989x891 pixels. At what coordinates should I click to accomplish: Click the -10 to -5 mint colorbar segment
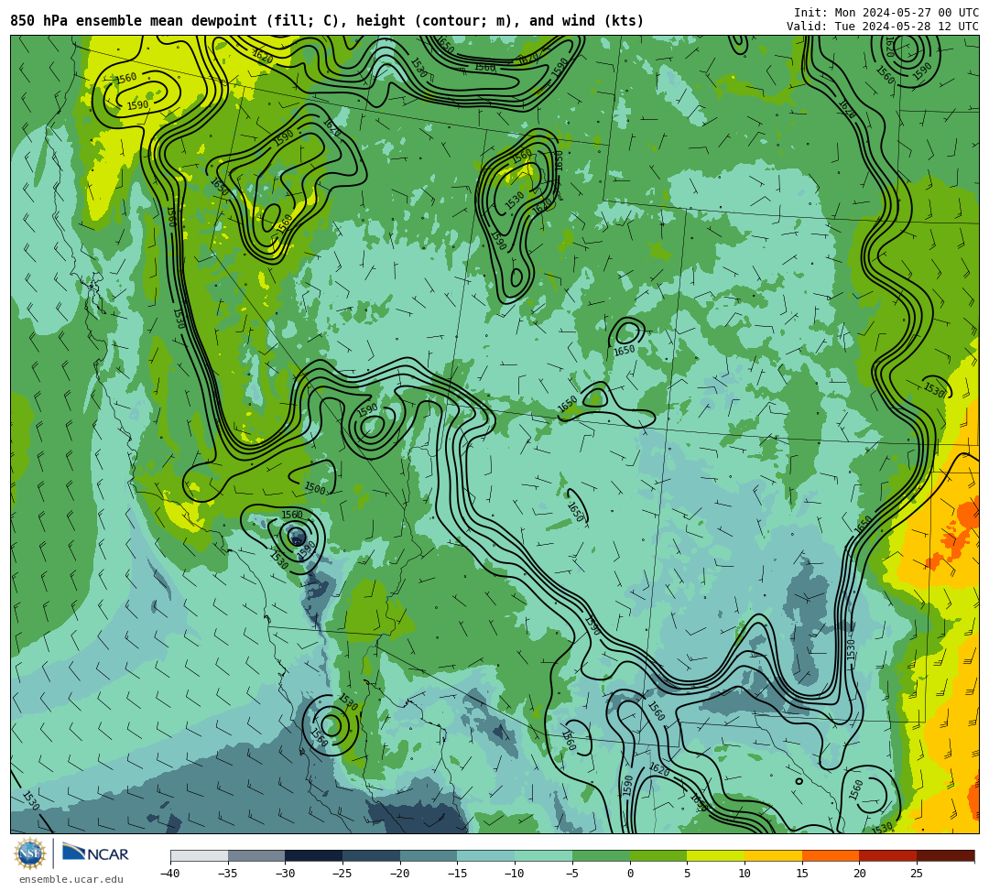[544, 855]
